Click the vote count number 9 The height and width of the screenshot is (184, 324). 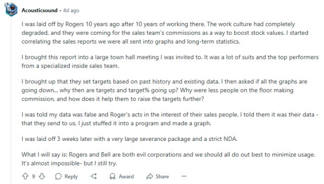coord(33,176)
